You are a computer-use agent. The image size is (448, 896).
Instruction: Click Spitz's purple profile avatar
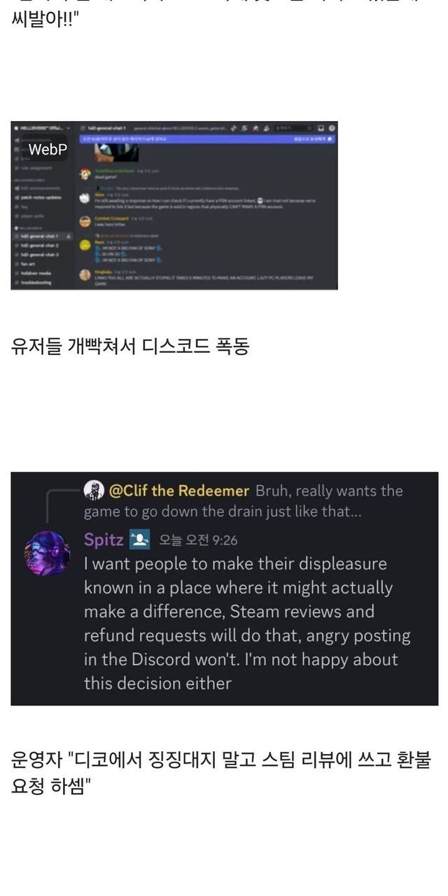click(x=47, y=553)
